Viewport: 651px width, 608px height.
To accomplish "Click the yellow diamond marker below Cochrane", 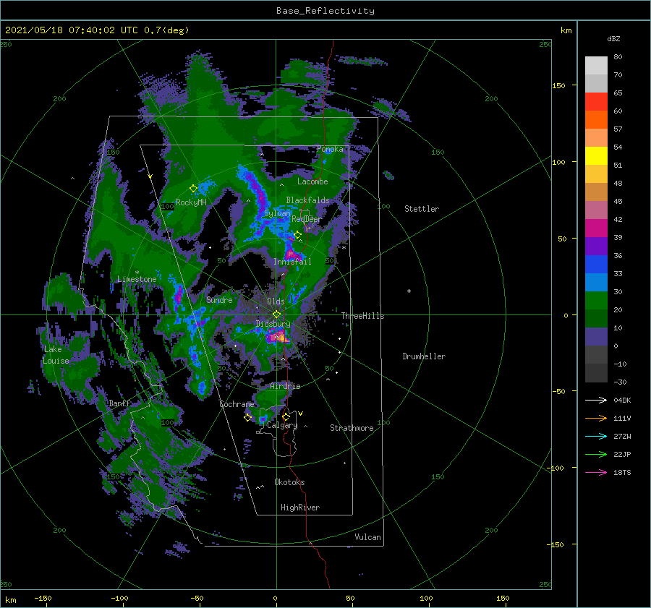I will click(247, 418).
